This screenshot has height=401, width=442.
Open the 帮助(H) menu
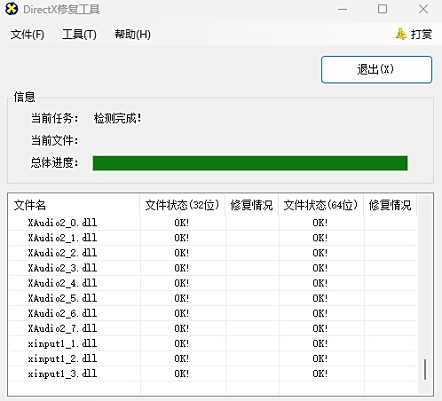coord(132,35)
